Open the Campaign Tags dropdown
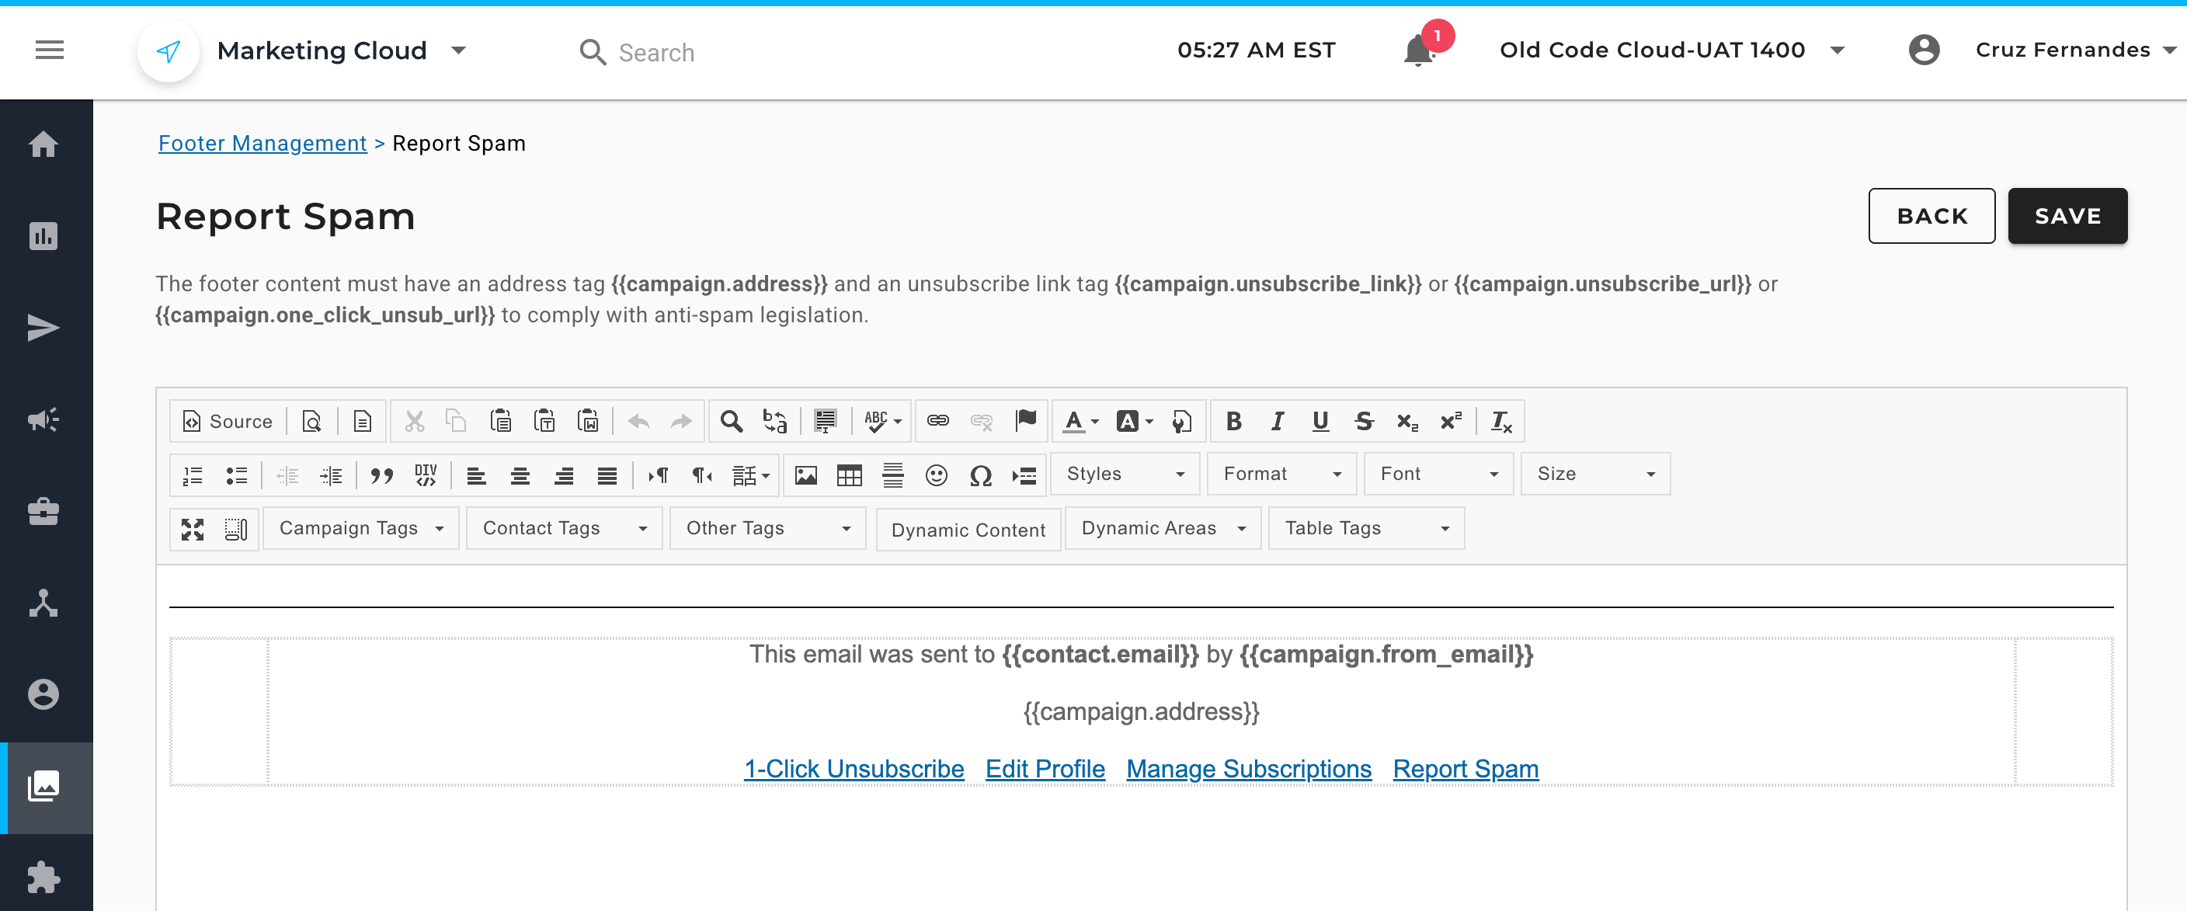2187x911 pixels. pyautogui.click(x=360, y=527)
